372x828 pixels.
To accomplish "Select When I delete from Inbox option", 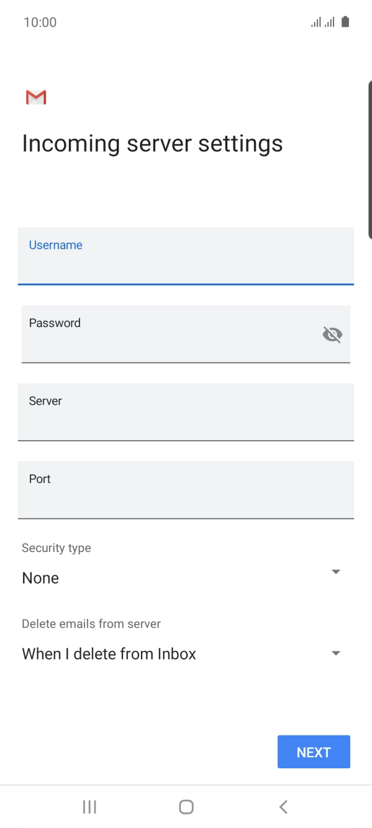I will coord(109,653).
